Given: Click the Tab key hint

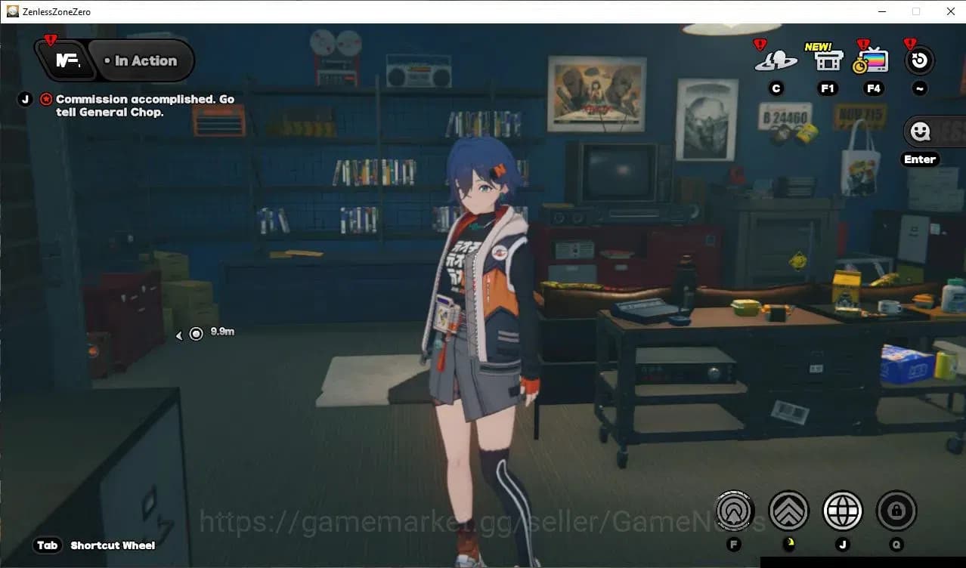Looking at the screenshot, I should 48,545.
